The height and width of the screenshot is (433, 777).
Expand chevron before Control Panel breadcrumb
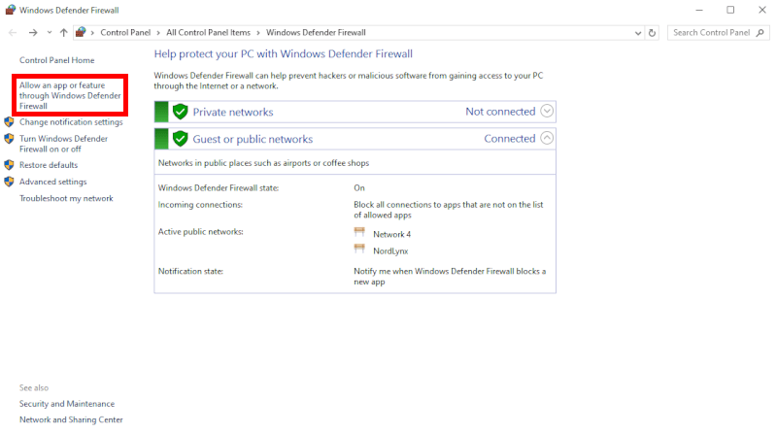pos(92,33)
